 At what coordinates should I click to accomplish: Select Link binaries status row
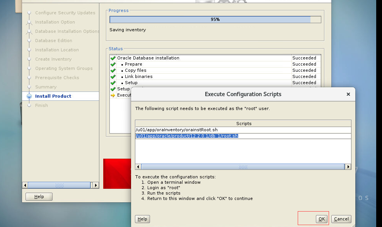coord(215,76)
